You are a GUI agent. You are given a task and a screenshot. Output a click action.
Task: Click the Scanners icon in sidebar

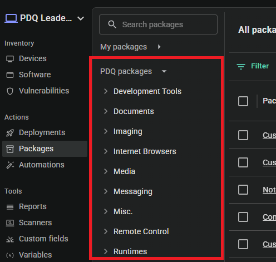pos(10,223)
